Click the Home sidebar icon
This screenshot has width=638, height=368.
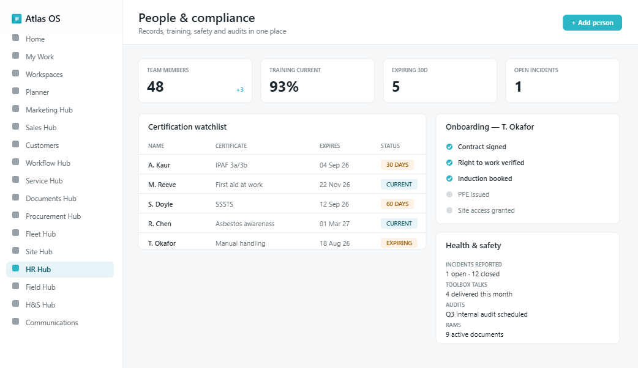tap(16, 38)
